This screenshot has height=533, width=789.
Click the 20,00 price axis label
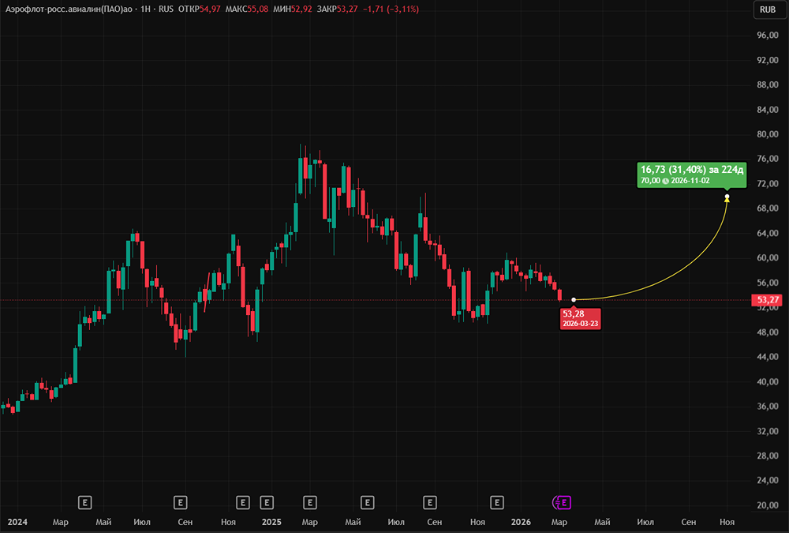[x=768, y=505]
